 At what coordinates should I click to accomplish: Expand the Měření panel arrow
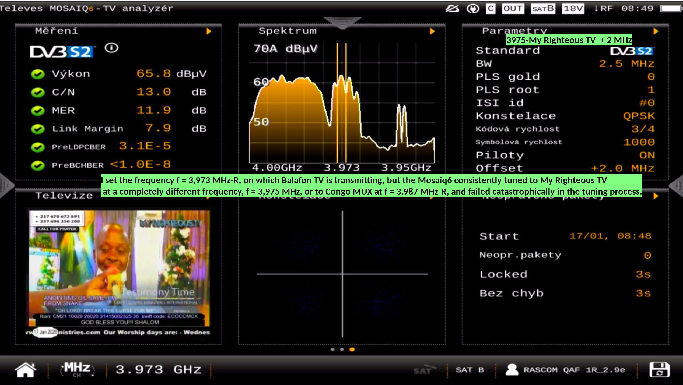(209, 31)
